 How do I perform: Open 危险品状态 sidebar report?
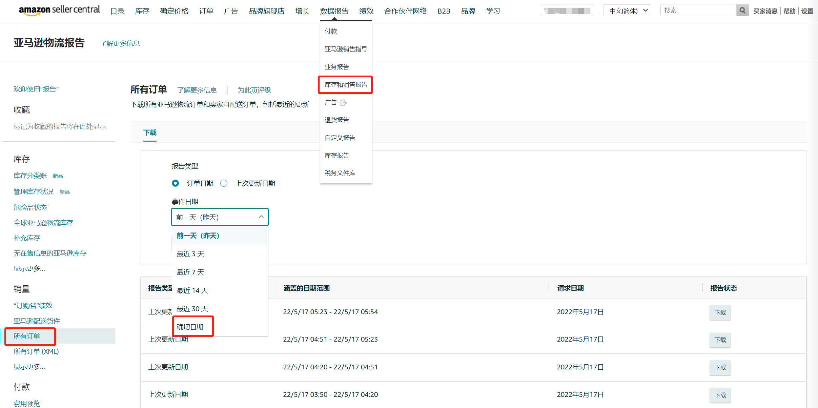coord(30,207)
